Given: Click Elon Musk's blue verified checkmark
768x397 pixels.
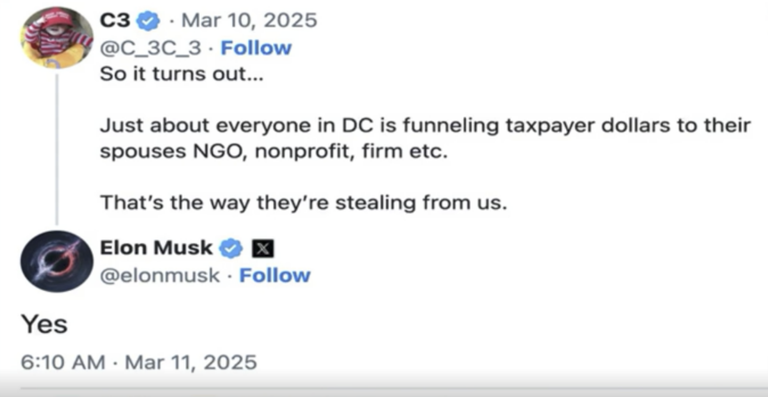Looking at the screenshot, I should pos(231,248).
